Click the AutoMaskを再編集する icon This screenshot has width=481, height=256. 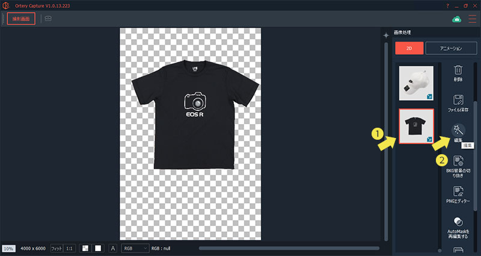pyautogui.click(x=458, y=222)
